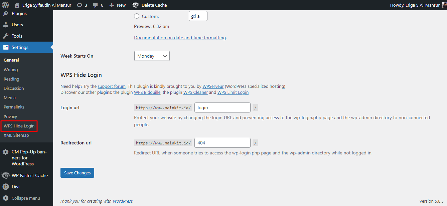
Task: Click the WP Fastest Cache sidebar icon
Action: tap(5, 175)
